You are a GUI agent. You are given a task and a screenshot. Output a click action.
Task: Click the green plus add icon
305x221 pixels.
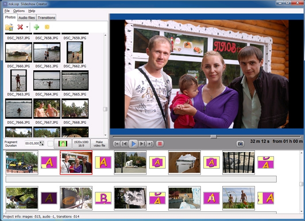tap(36, 27)
